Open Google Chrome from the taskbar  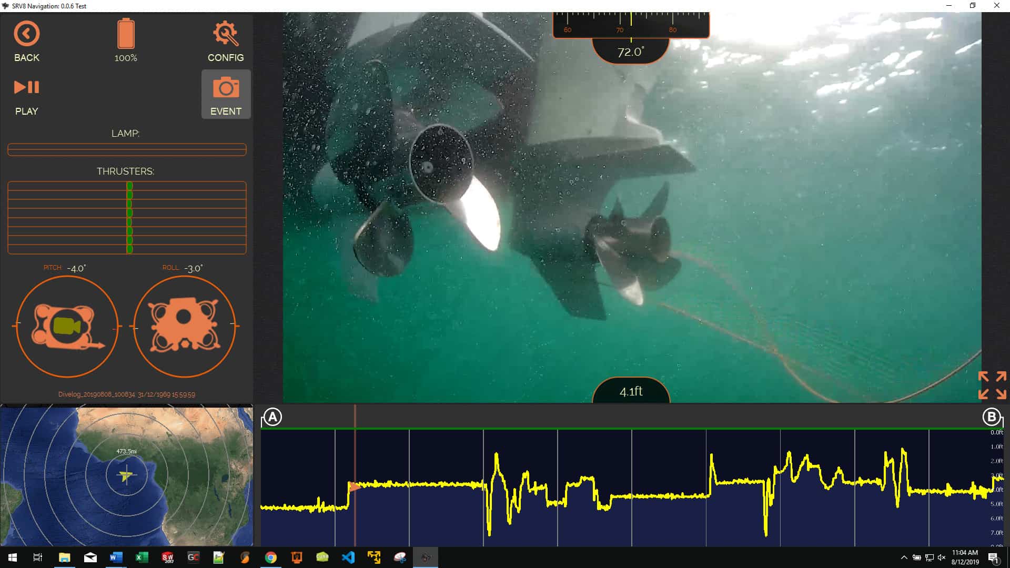[271, 557]
